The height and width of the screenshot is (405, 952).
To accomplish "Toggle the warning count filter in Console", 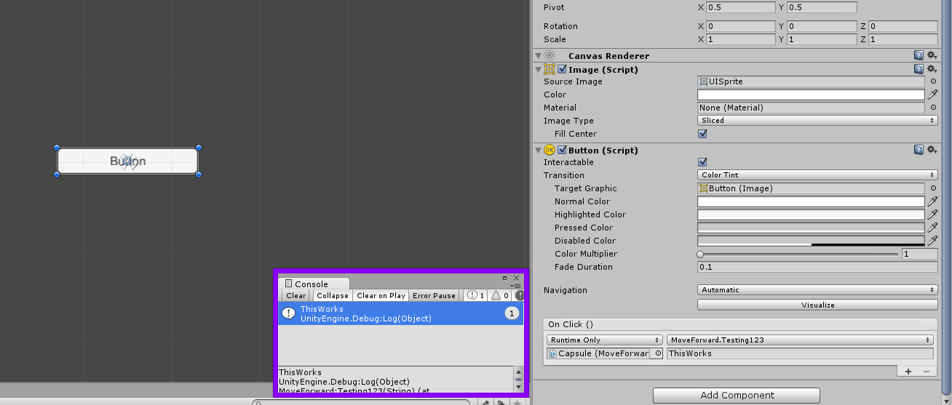I will tap(499, 295).
